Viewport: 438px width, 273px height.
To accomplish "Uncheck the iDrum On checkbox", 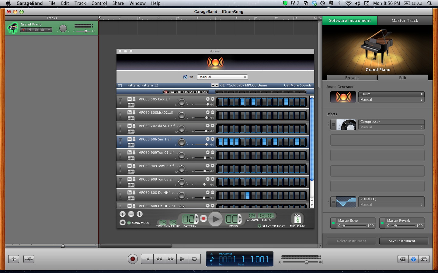I will coord(185,77).
